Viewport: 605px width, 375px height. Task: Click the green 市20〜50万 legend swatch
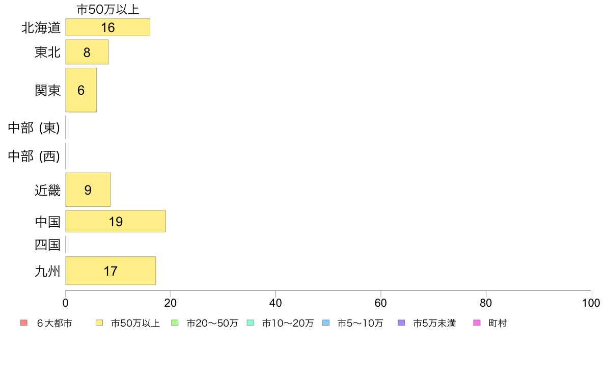tap(175, 323)
